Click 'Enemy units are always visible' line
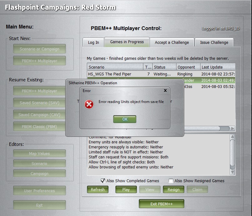 124,142
